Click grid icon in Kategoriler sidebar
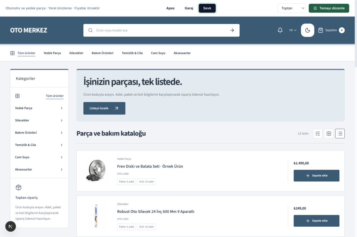This screenshot has height=237, width=357. point(17,96)
